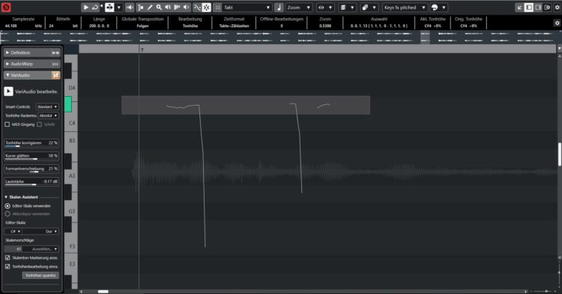The image size is (562, 294).
Task: Click the 'Tonhöhen quantisi.' button
Action: pyautogui.click(x=40, y=275)
